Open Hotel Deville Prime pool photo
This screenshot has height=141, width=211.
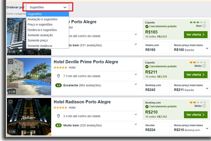pyautogui.click(x=29, y=77)
